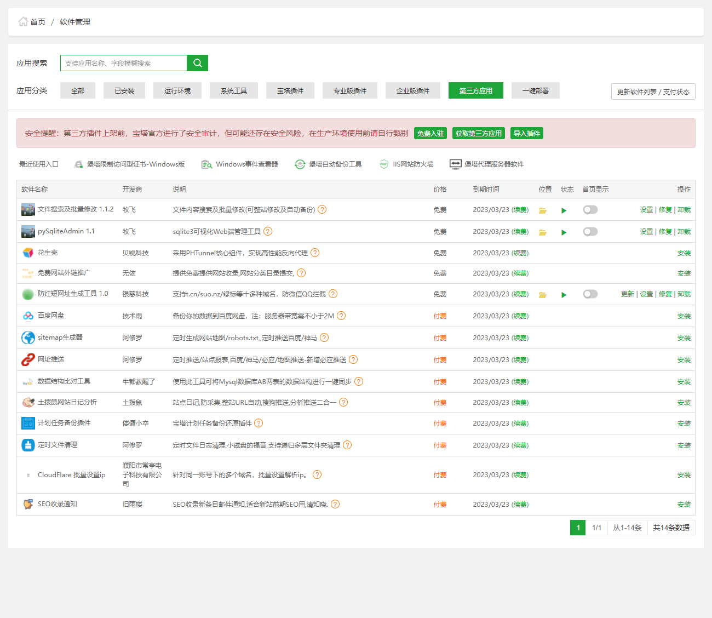Select the 全部 category tab
Viewport: 712px width, 618px height.
click(78, 90)
